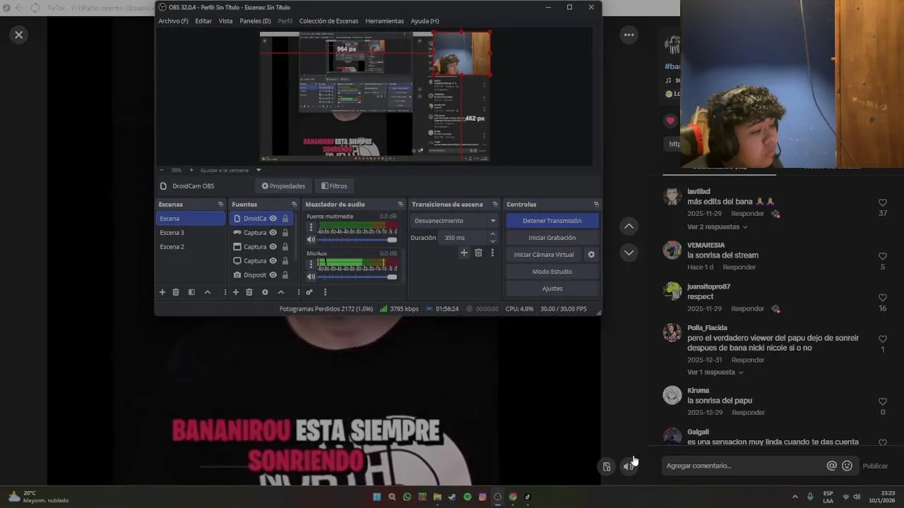904x508 pixels.
Task: Insert emoji in TikTok comment box
Action: click(847, 466)
